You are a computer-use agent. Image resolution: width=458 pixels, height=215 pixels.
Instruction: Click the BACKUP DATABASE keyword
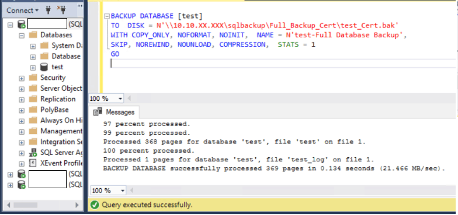coord(142,16)
